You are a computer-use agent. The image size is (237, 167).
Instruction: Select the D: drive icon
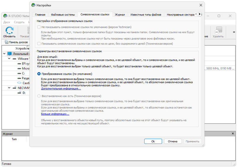click(x=19, y=93)
